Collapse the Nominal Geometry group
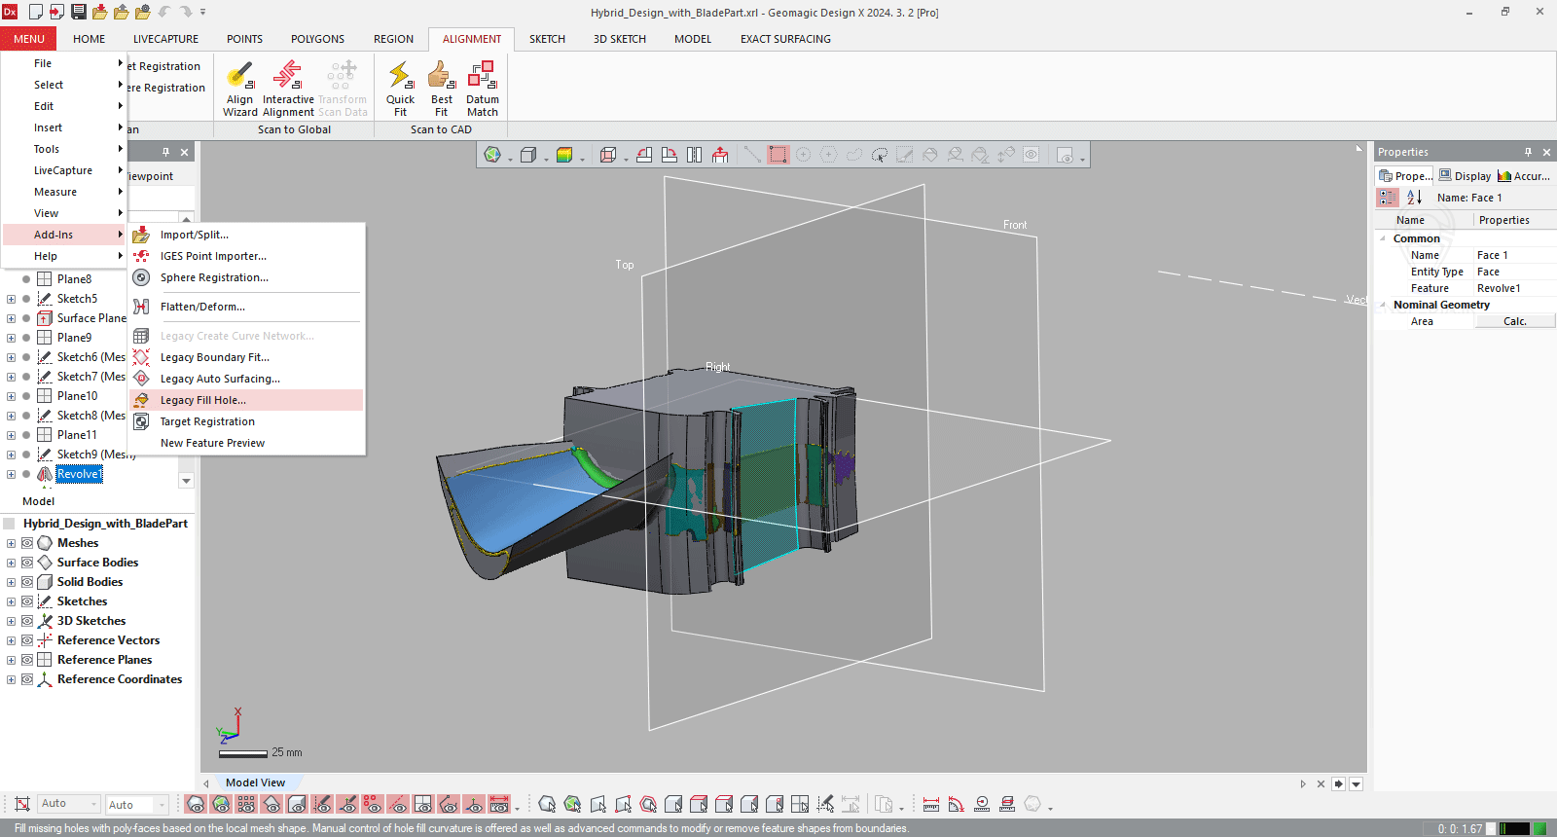Screen dimensions: 1557x837 (1383, 305)
